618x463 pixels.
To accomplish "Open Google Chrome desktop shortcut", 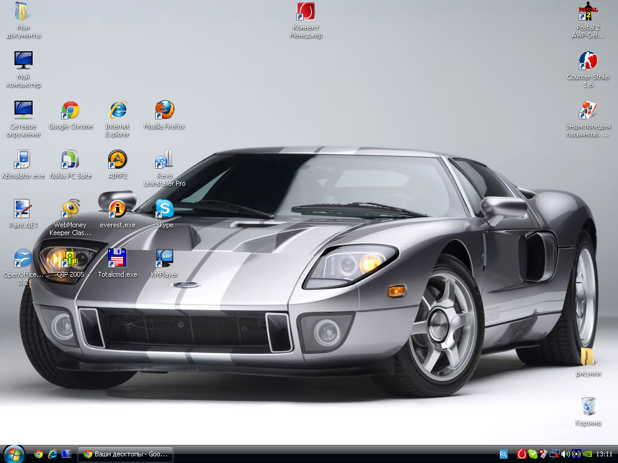I will 71,111.
